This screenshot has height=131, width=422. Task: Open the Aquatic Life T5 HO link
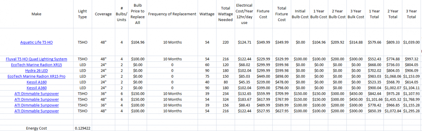point(37,42)
